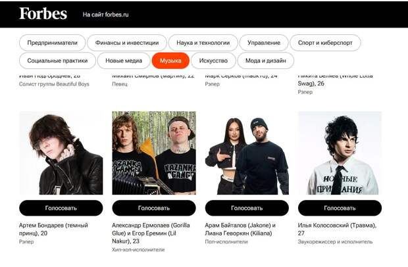The height and width of the screenshot is (267, 408).
Task: Select Социальные практики category
Action: click(57, 61)
